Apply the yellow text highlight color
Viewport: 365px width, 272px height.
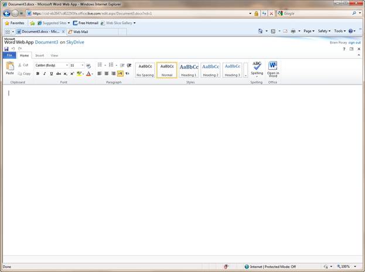tap(79, 74)
